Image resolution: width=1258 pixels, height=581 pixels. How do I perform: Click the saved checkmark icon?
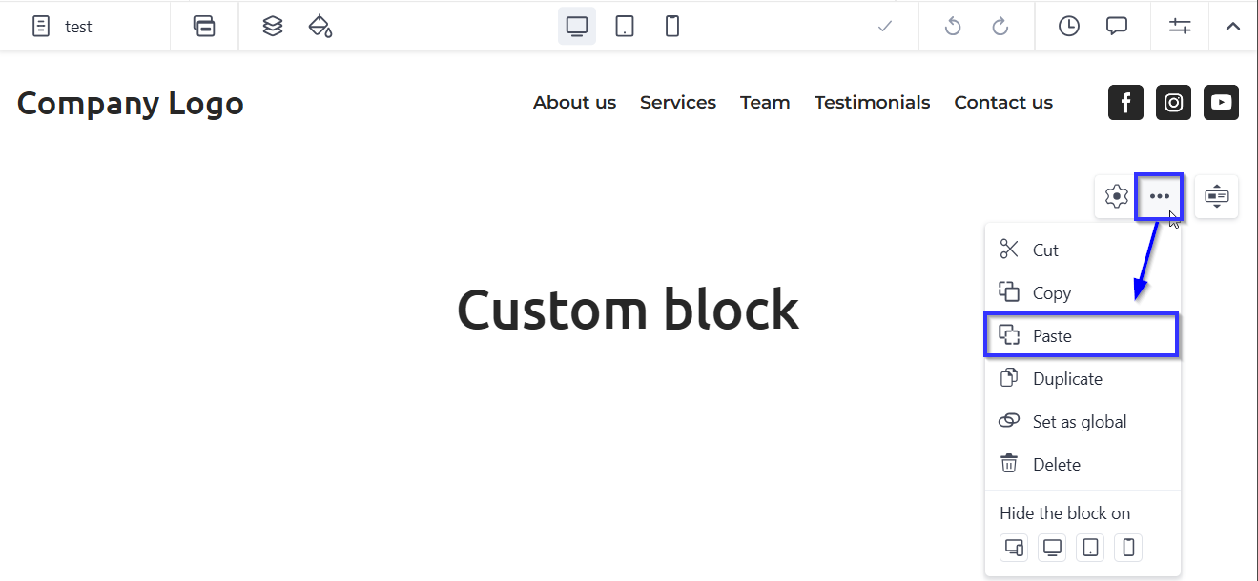[884, 27]
